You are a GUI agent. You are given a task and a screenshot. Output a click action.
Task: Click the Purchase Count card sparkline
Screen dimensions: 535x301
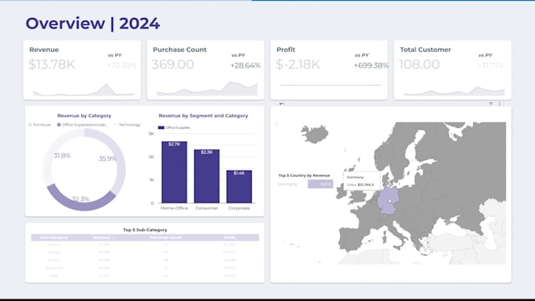pos(207,89)
